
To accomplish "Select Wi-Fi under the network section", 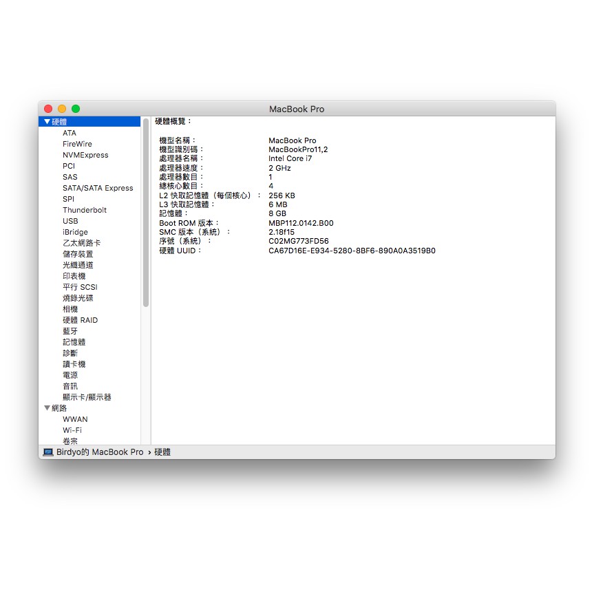I will tap(72, 430).
